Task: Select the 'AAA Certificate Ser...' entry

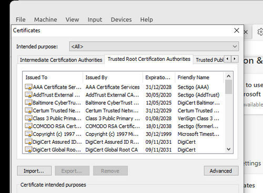Action: coord(57,87)
